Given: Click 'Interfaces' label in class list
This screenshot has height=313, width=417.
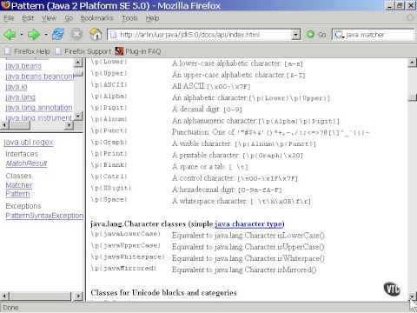Looking at the screenshot, I should [x=22, y=154].
